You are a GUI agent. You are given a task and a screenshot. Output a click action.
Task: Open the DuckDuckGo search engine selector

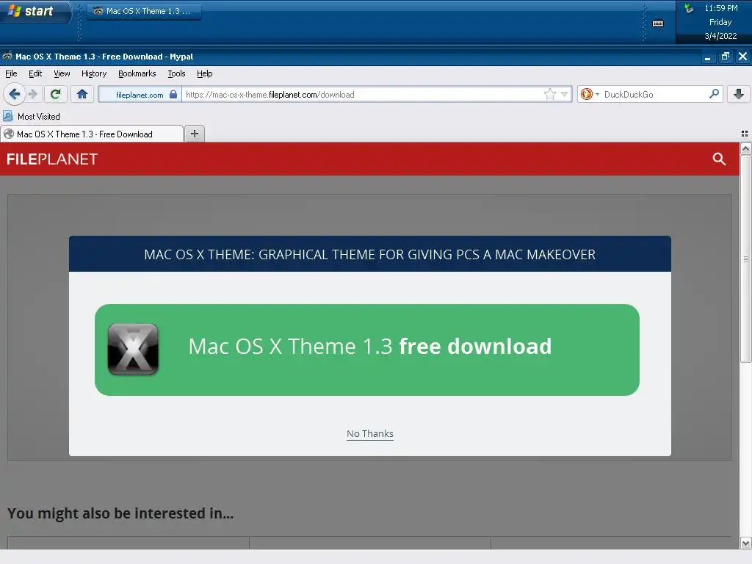tap(590, 95)
